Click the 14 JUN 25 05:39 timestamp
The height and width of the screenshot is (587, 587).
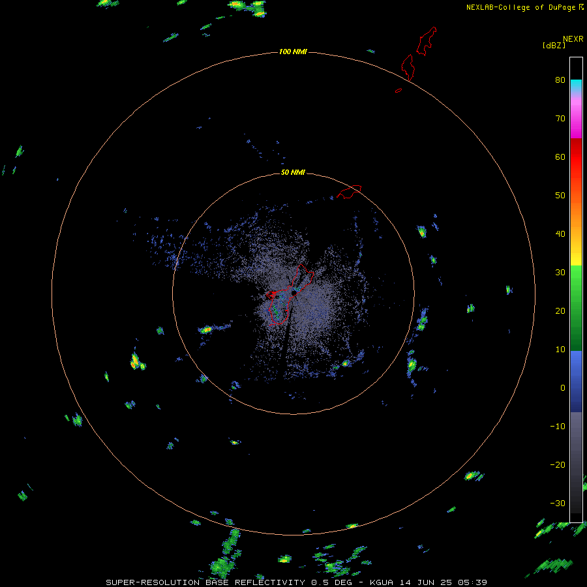[443, 582]
